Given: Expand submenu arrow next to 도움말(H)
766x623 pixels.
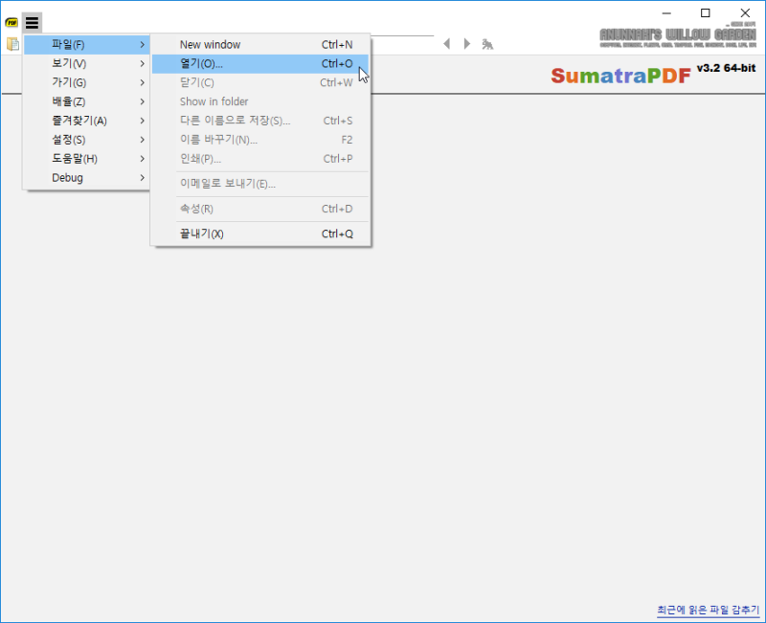Looking at the screenshot, I should click(x=142, y=159).
